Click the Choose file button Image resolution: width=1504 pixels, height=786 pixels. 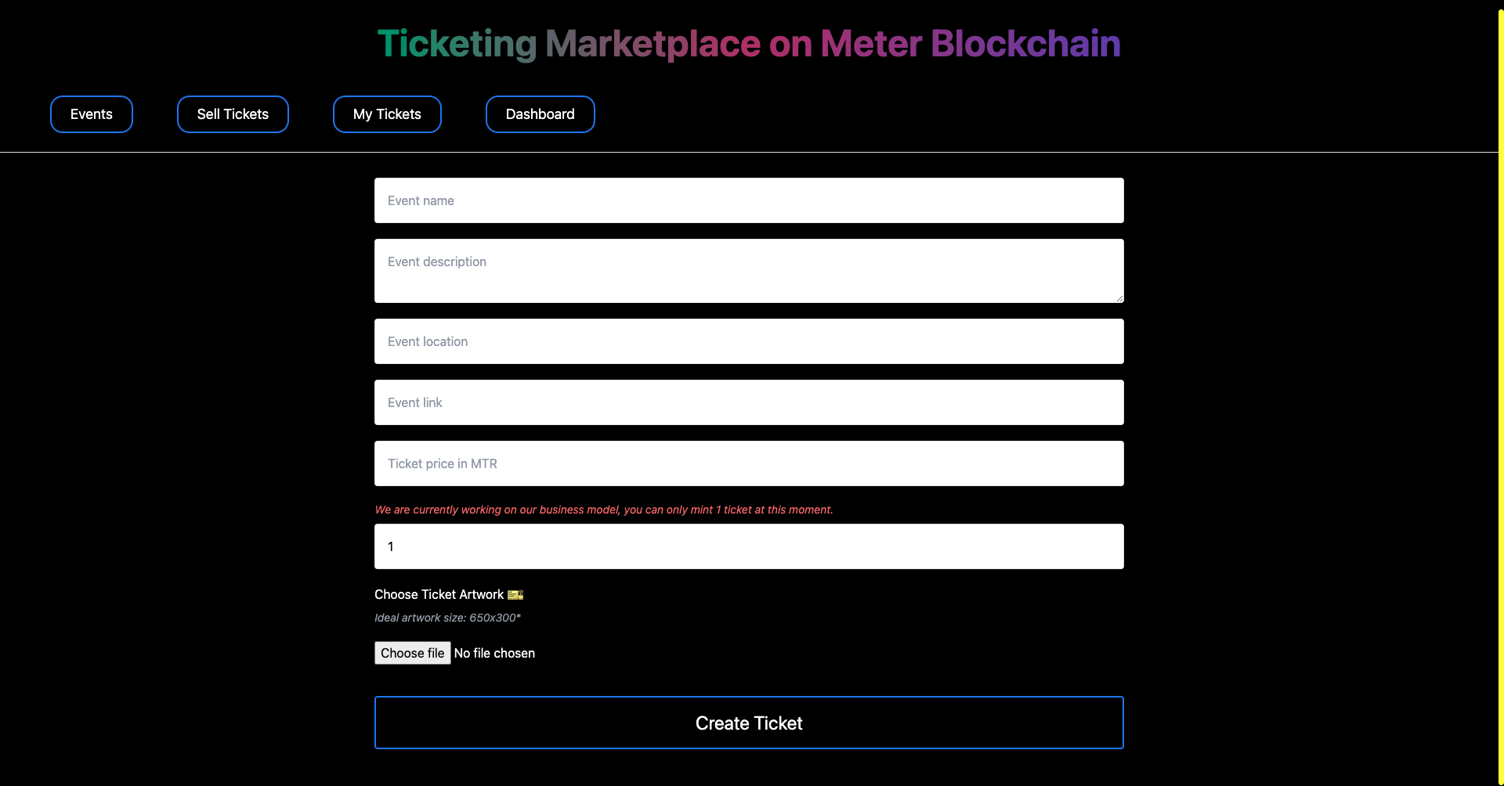coord(413,653)
